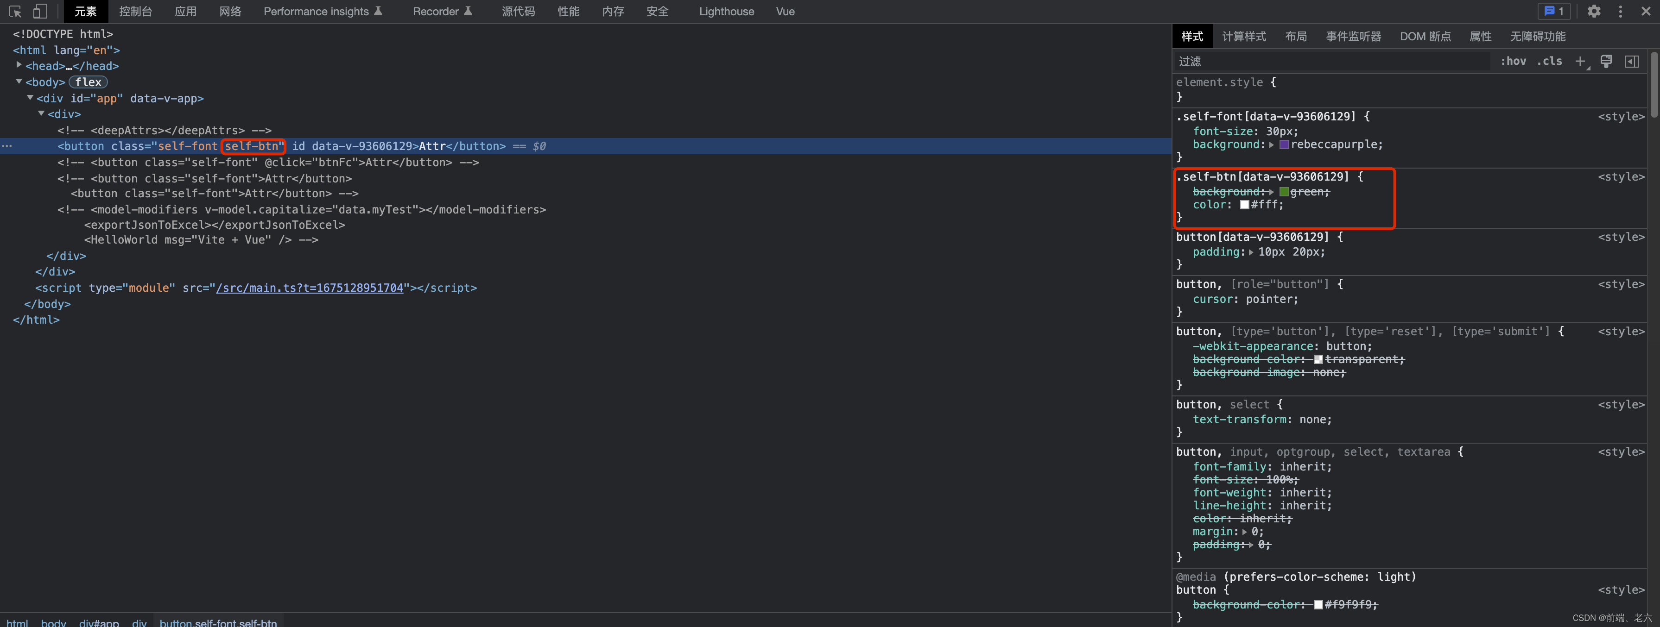Open the 计算样式 computed tab
The image size is (1660, 627).
pos(1244,36)
